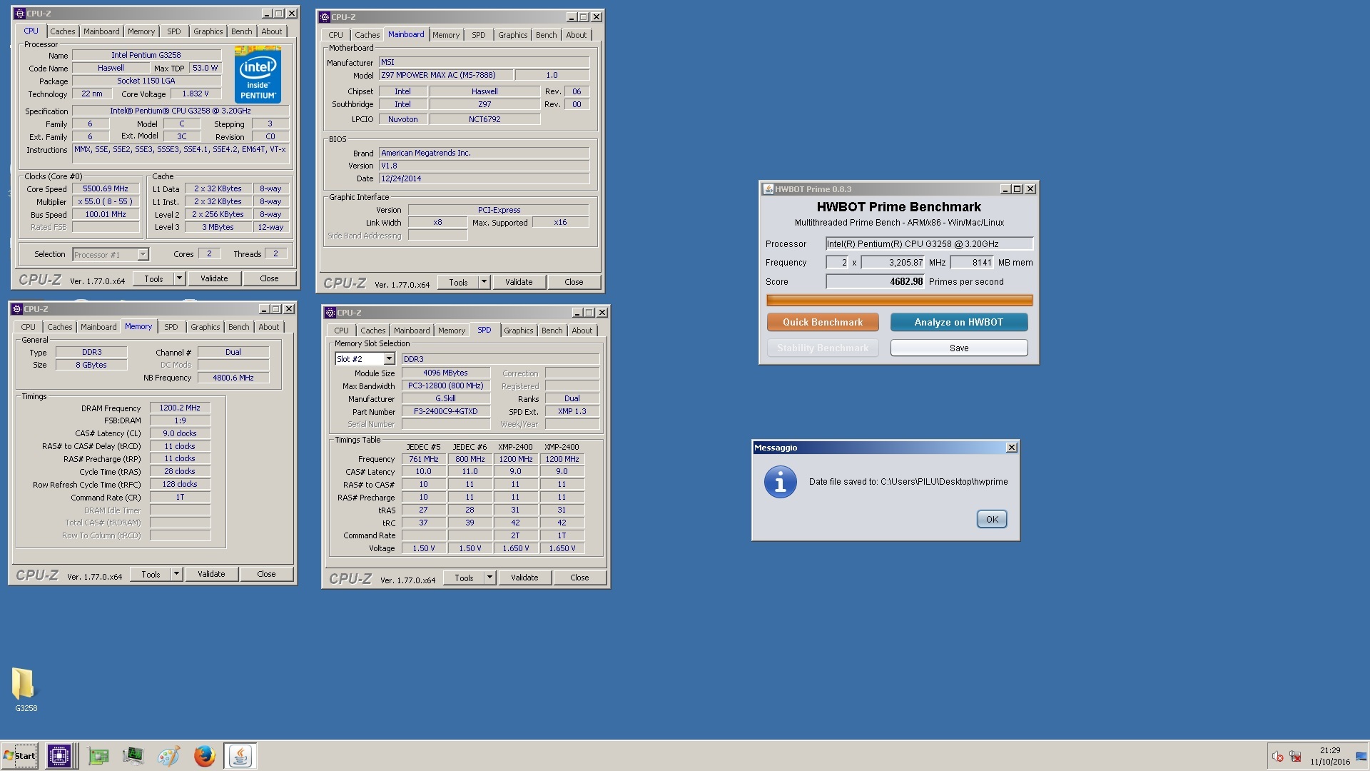Click the orange benchmark progress bar

[899, 301]
